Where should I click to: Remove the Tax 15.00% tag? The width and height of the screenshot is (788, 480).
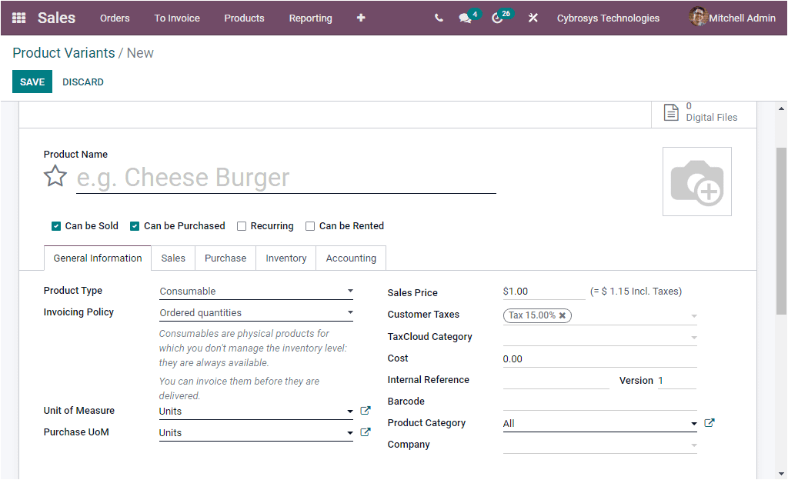coord(563,315)
